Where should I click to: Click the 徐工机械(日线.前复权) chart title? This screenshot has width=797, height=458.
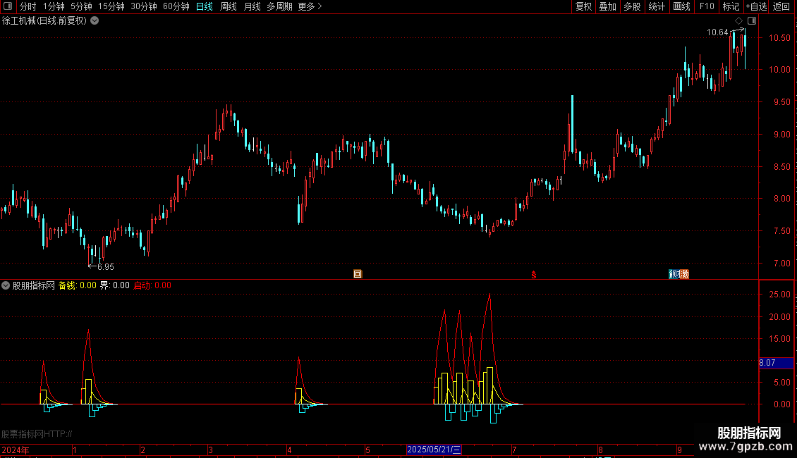click(x=44, y=21)
